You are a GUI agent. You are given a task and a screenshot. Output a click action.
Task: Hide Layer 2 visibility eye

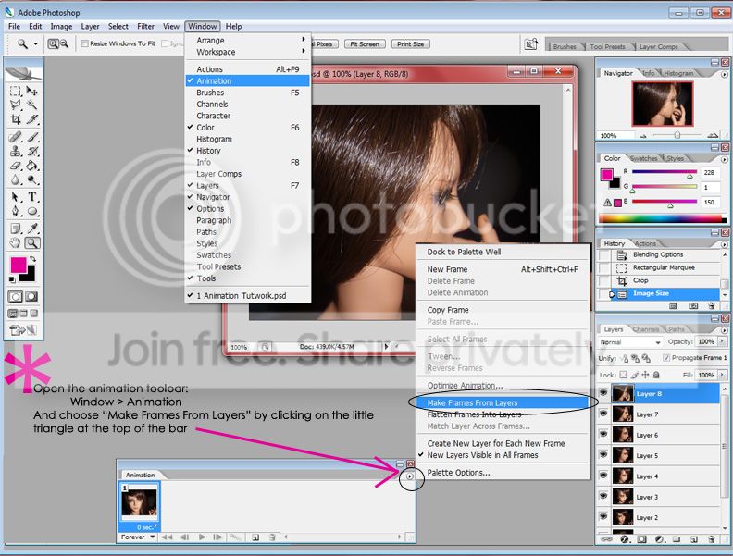click(603, 517)
